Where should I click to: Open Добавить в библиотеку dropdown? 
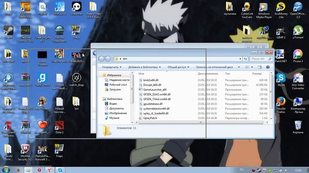(144, 67)
